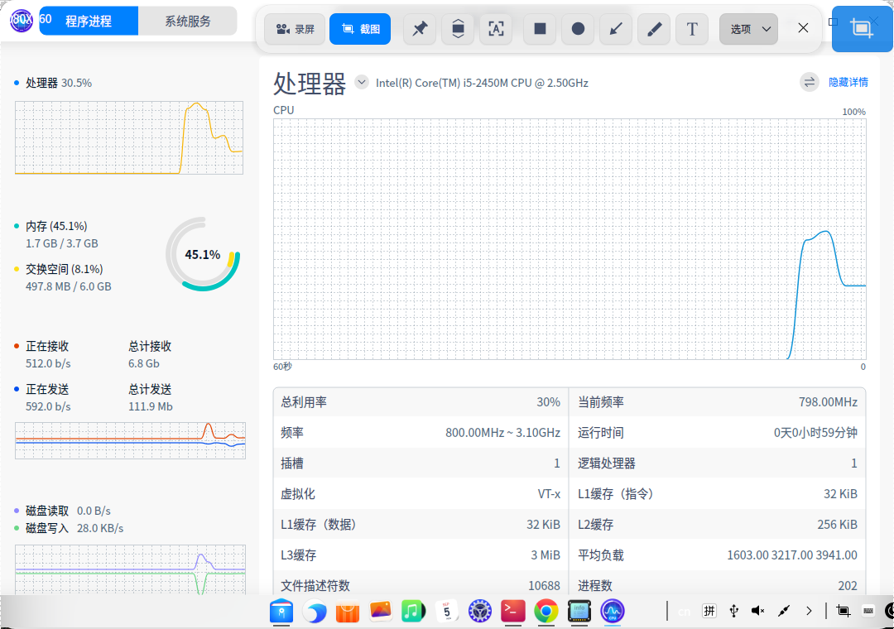The width and height of the screenshot is (894, 629).
Task: Click the pin screenshot tool icon
Action: (420, 29)
